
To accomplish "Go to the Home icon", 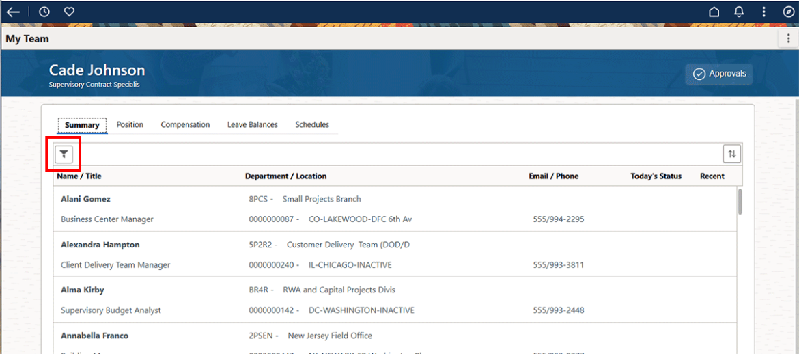I will click(714, 12).
